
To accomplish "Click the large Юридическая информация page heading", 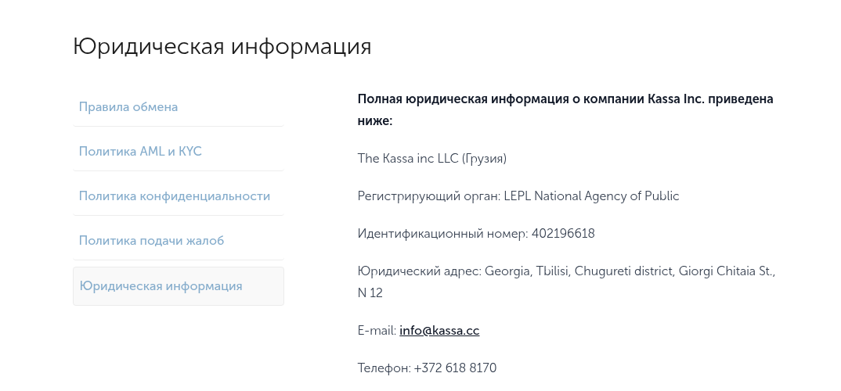I will tap(222, 46).
